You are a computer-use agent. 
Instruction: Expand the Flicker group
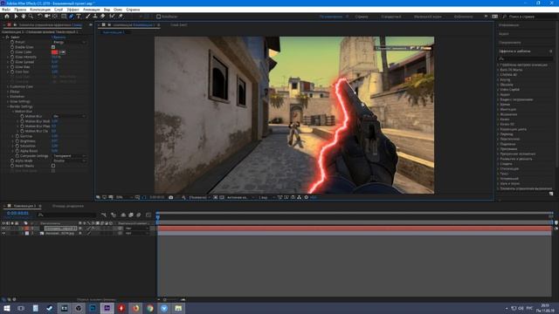[x=8, y=92]
